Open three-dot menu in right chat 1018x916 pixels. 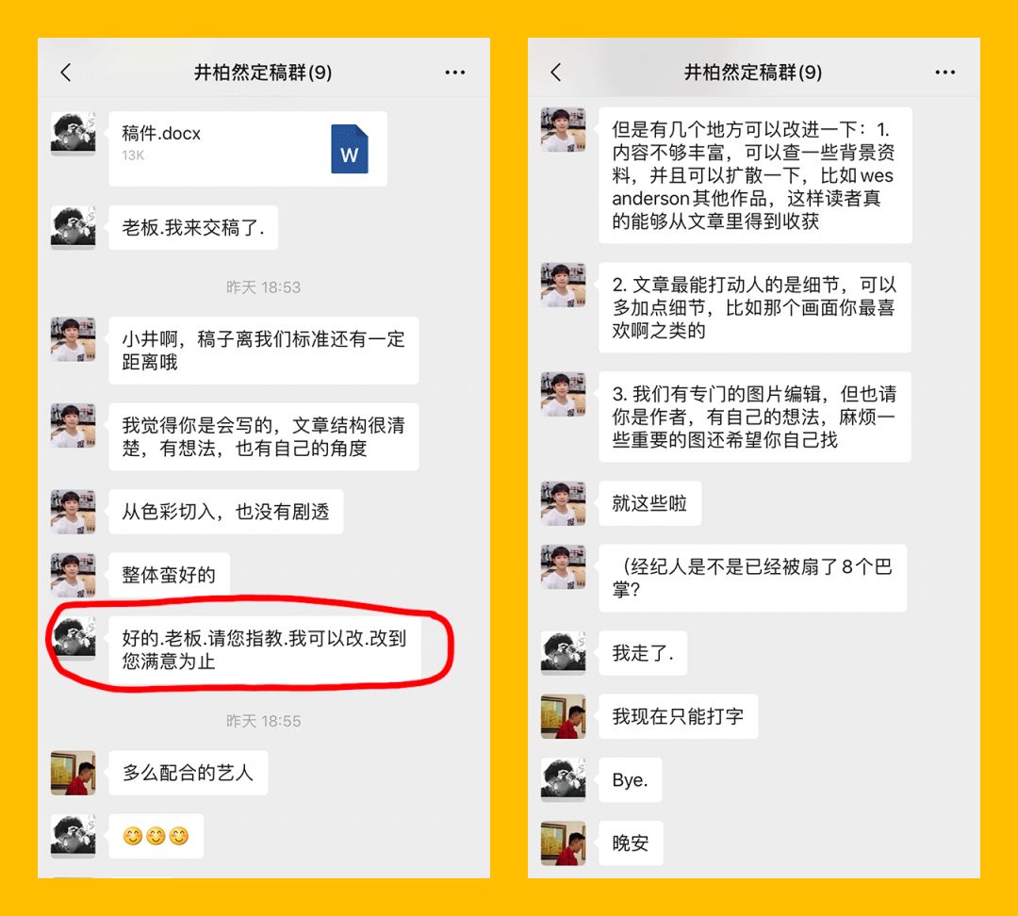coord(944,72)
